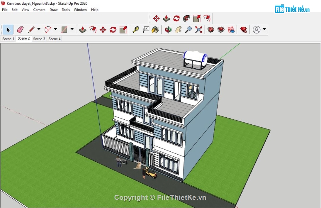Activate the Paint Bucket tool
The image size is (321, 208).
(155, 30)
